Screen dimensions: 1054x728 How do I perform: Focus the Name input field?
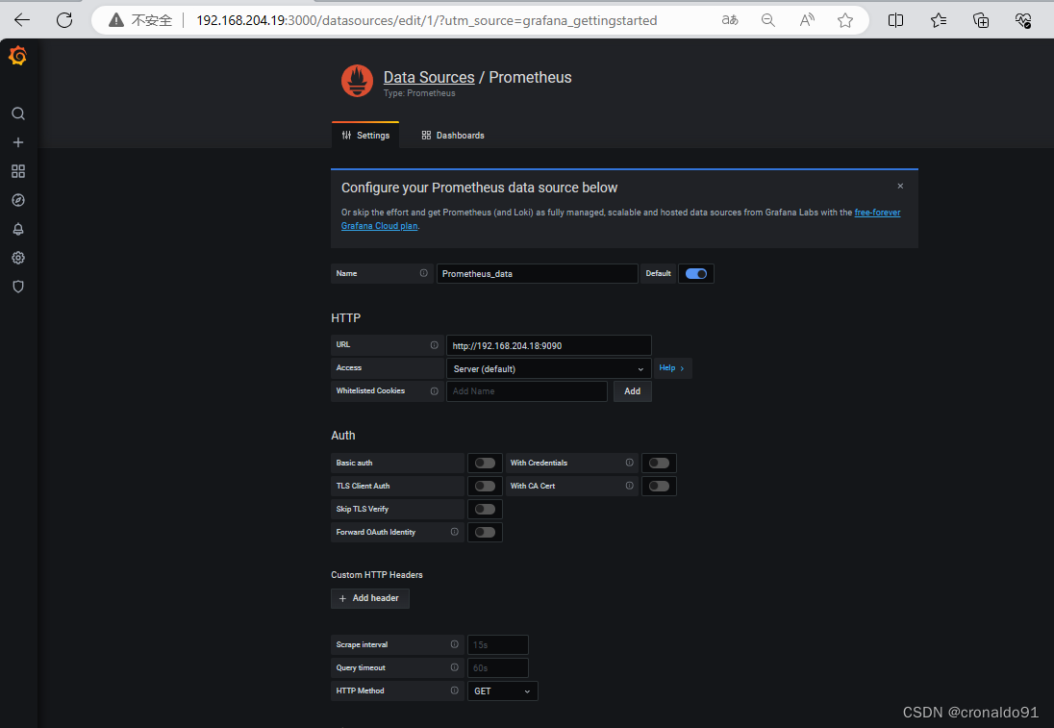click(x=537, y=273)
